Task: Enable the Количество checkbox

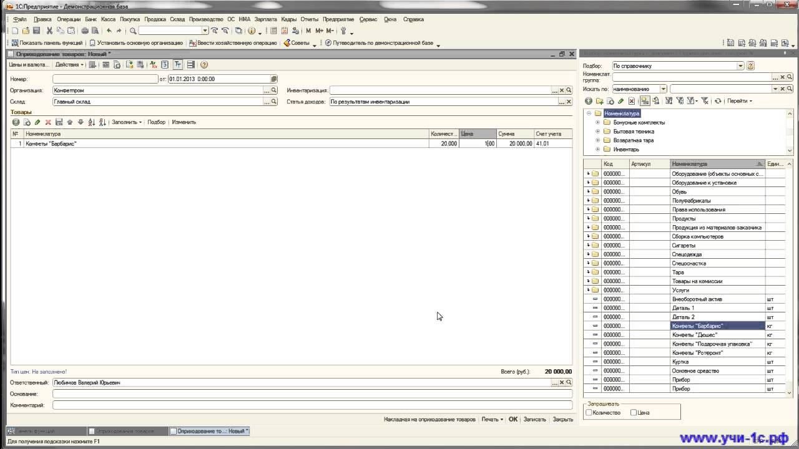Action: coord(589,413)
